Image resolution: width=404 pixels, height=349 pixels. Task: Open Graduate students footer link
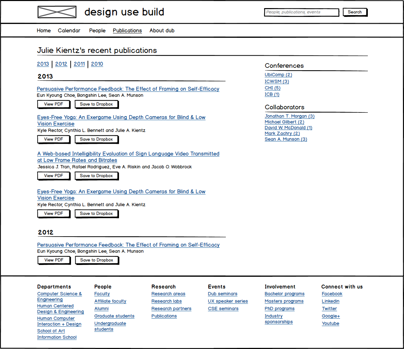tap(114, 316)
